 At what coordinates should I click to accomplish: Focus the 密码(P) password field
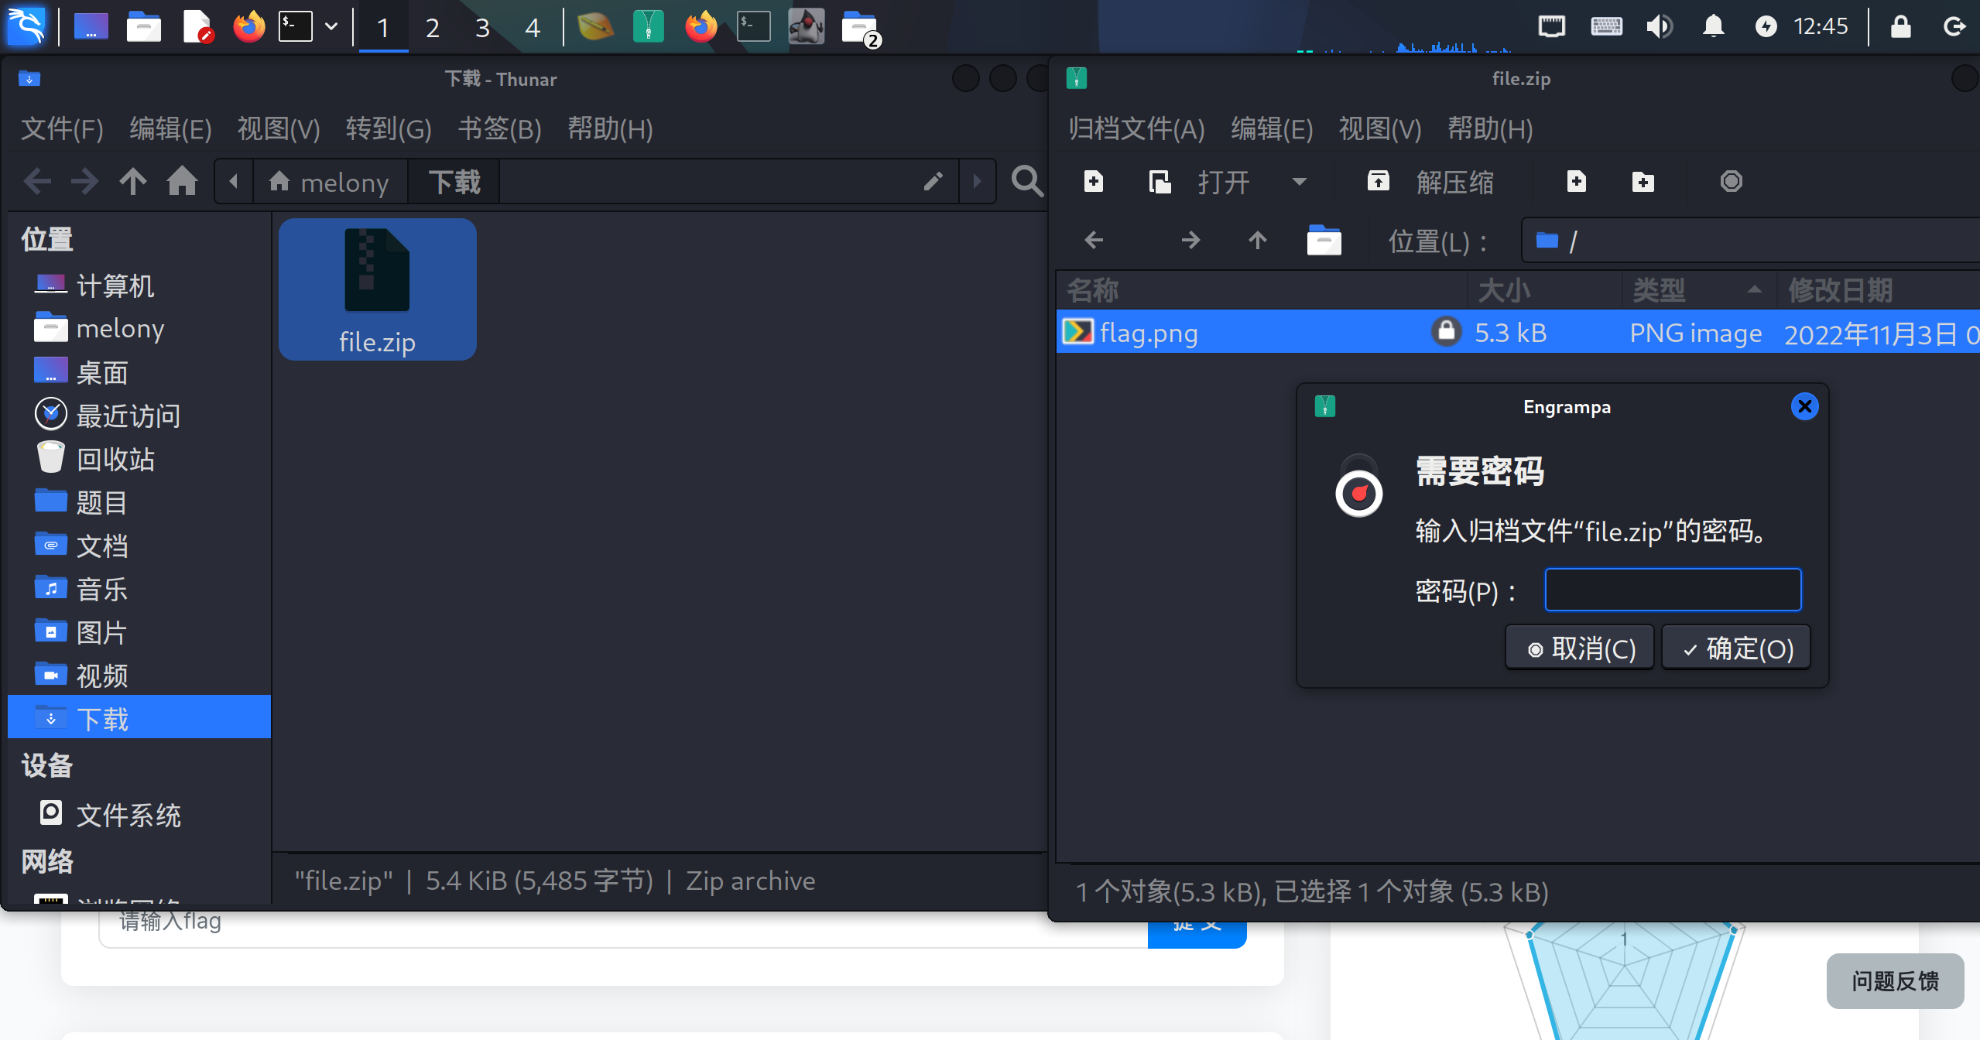click(1672, 590)
